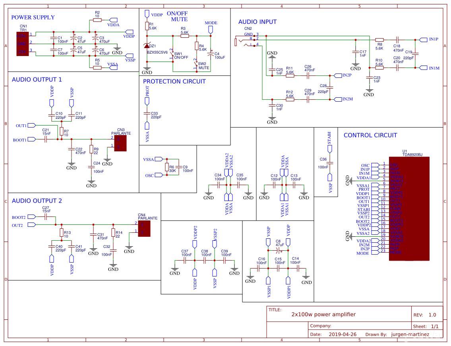Viewport: 451px width, 346px height.
Task: Toggle the SW2 MUTE switch
Action: [196, 65]
